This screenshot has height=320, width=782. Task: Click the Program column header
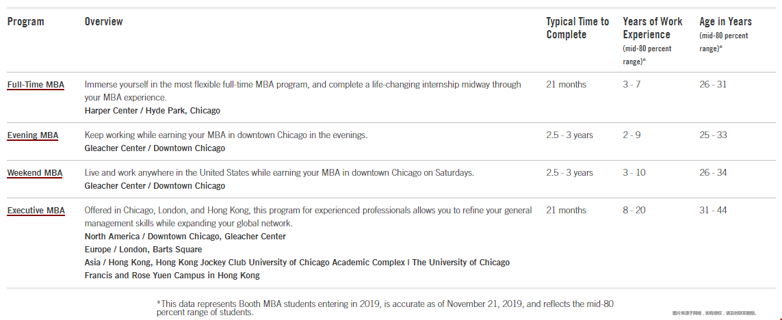[25, 21]
